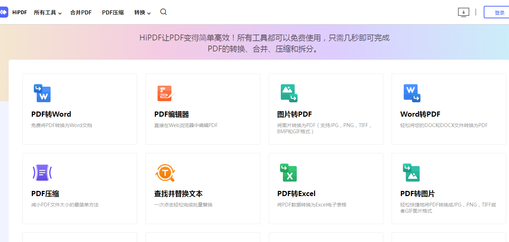Click the PDF转Excel green icon
Image resolution: width=509 pixels, height=242 pixels.
pyautogui.click(x=289, y=173)
